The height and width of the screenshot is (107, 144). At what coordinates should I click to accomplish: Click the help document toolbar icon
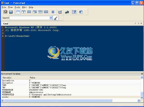pos(81,12)
